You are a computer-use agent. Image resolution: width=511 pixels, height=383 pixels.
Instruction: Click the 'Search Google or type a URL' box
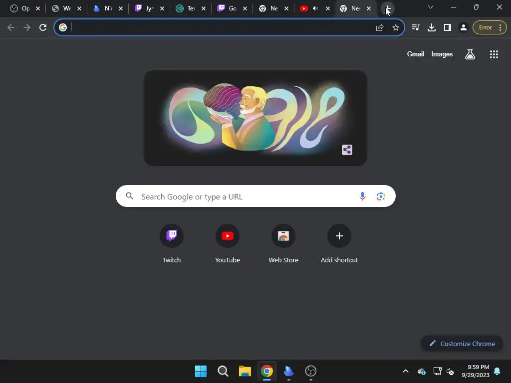[x=255, y=196]
